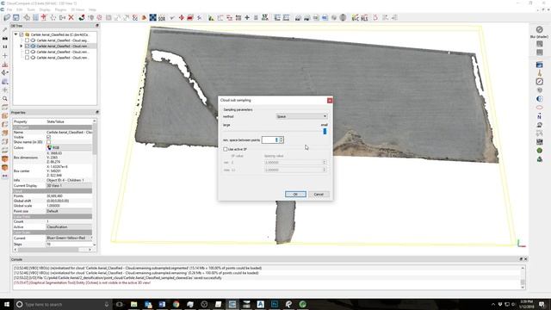This screenshot has width=551, height=310.
Task: Click the green sphere icon in right toolbar
Action: click(540, 151)
